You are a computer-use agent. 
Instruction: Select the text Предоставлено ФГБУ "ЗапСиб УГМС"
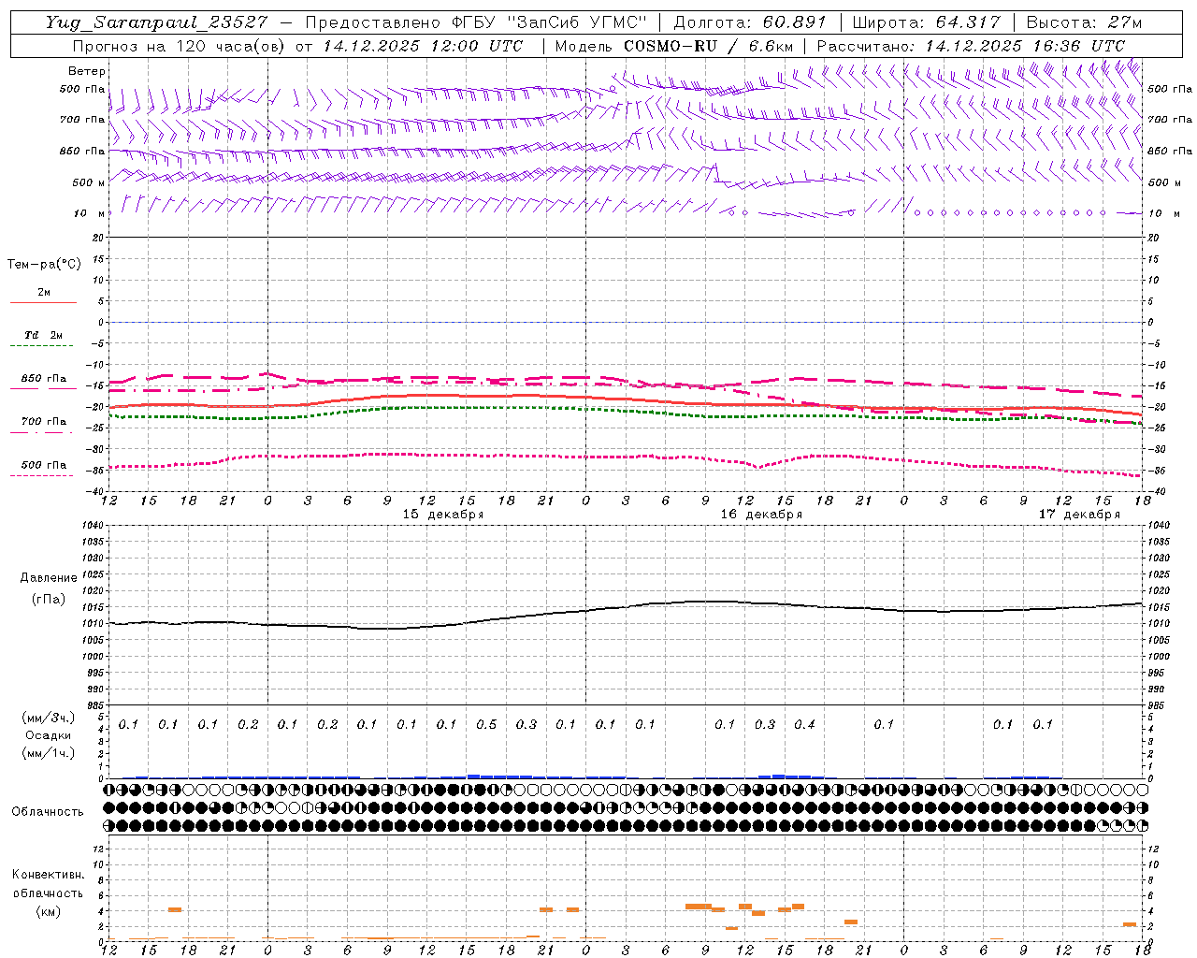pyautogui.click(x=476, y=22)
